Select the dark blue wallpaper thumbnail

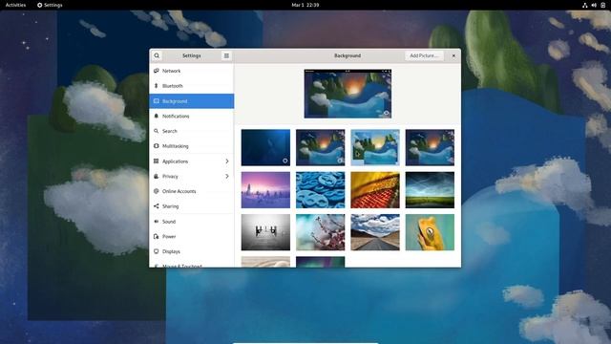click(x=265, y=148)
